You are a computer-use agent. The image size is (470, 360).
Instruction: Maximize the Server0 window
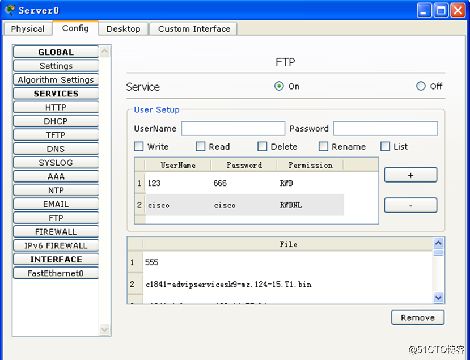[x=441, y=11]
